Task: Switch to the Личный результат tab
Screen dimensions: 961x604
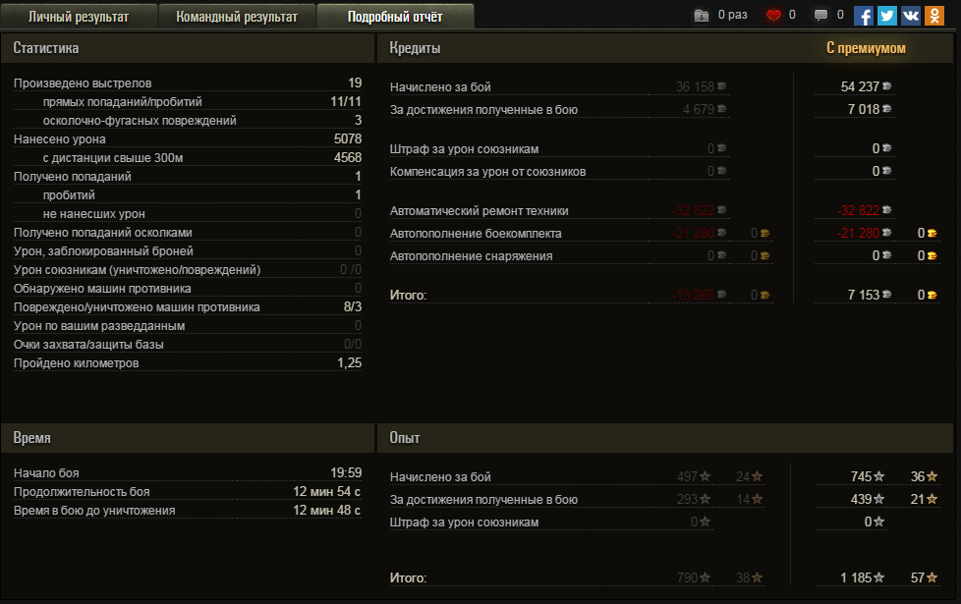Action: [79, 17]
